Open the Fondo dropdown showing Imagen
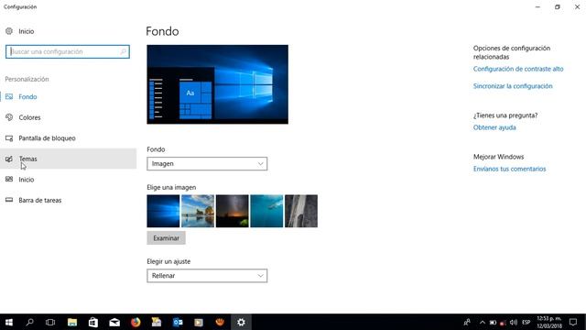Image resolution: width=586 pixels, height=330 pixels. [x=207, y=164]
